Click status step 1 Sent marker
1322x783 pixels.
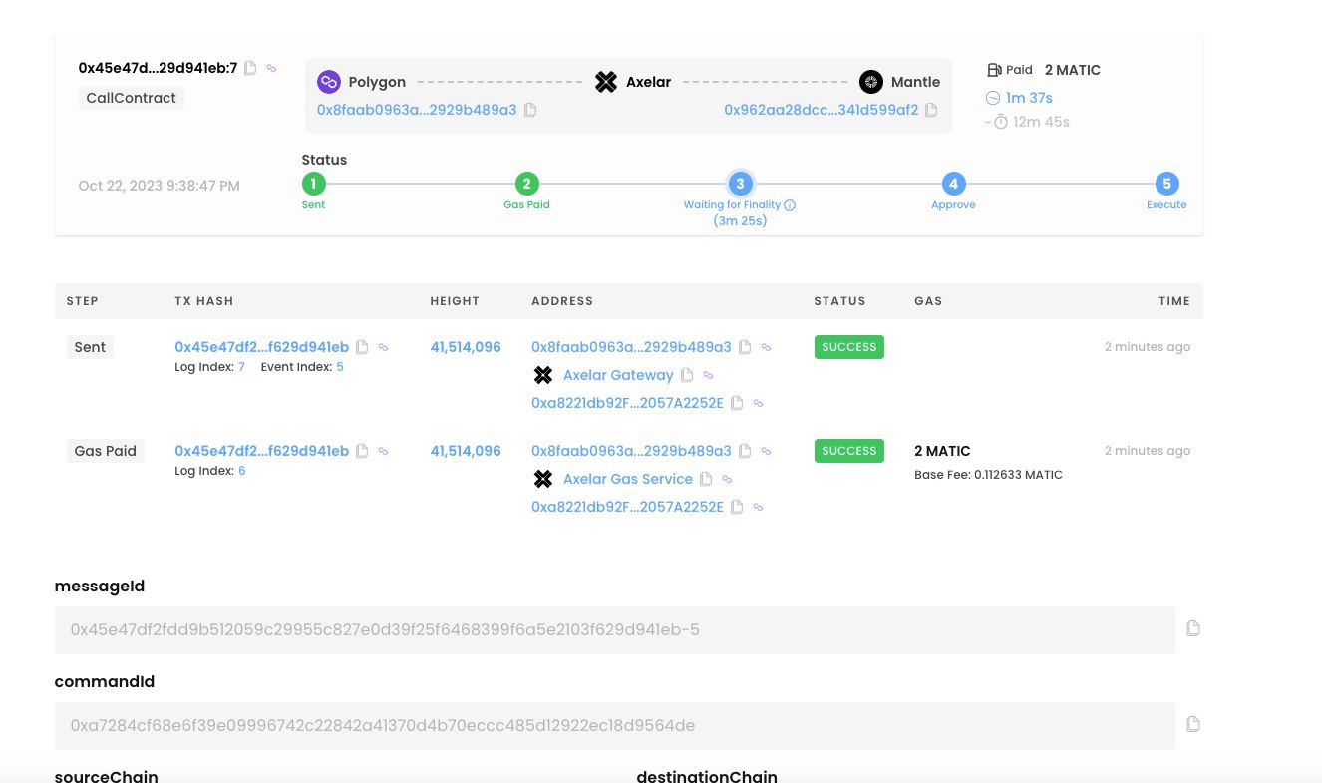313,184
